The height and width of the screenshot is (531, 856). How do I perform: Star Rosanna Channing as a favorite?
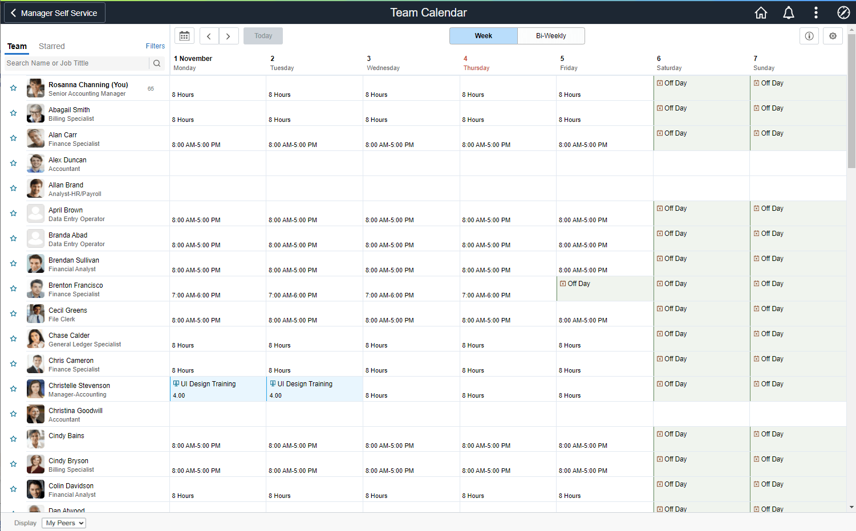[x=13, y=88]
